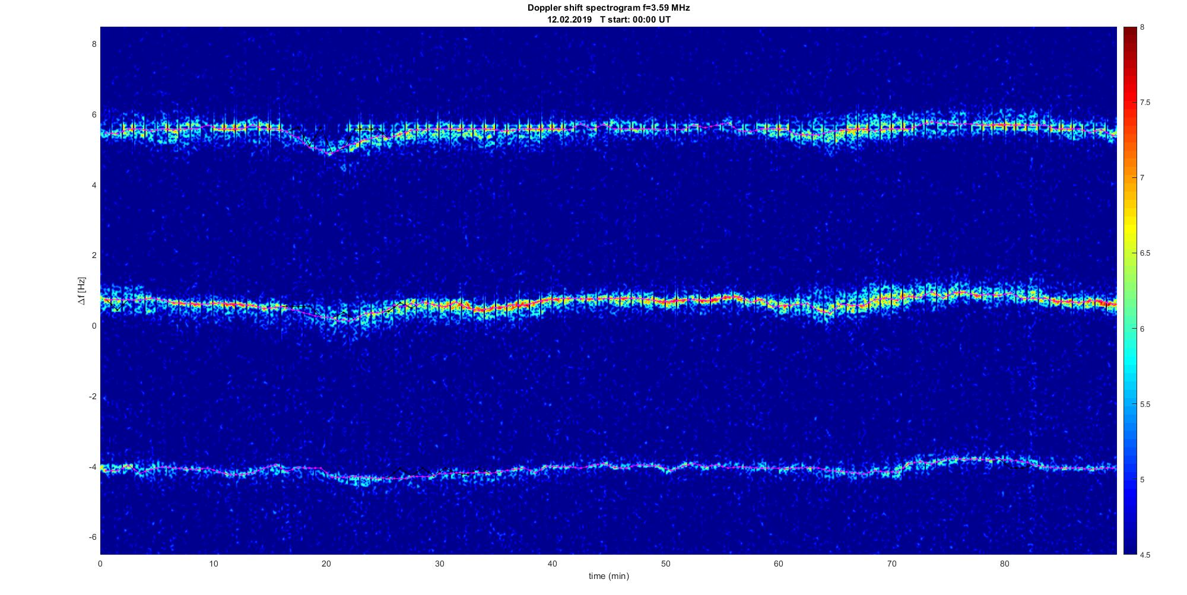Viewport: 1187px width, 595px height.
Task: Click the colorbar tick label '4.5'
Action: 1145,555
